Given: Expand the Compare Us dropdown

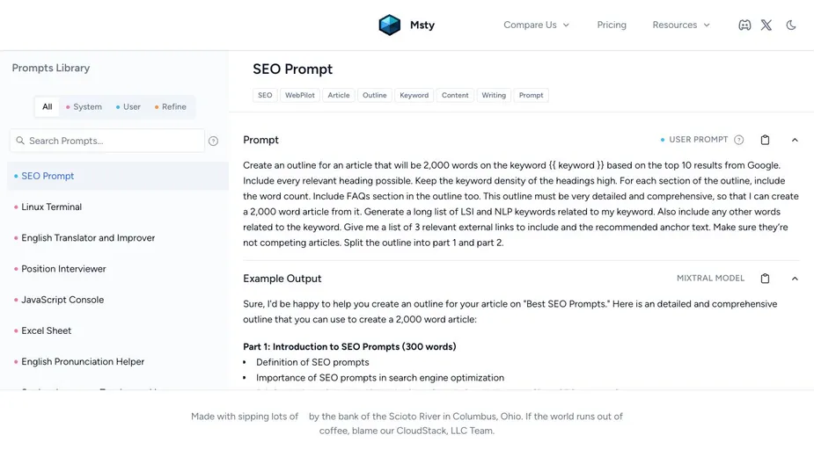Looking at the screenshot, I should pyautogui.click(x=536, y=25).
